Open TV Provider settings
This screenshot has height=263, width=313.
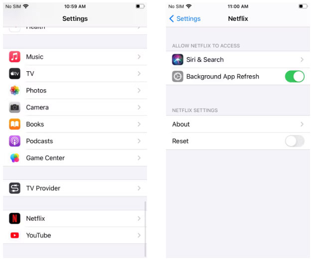click(75, 188)
